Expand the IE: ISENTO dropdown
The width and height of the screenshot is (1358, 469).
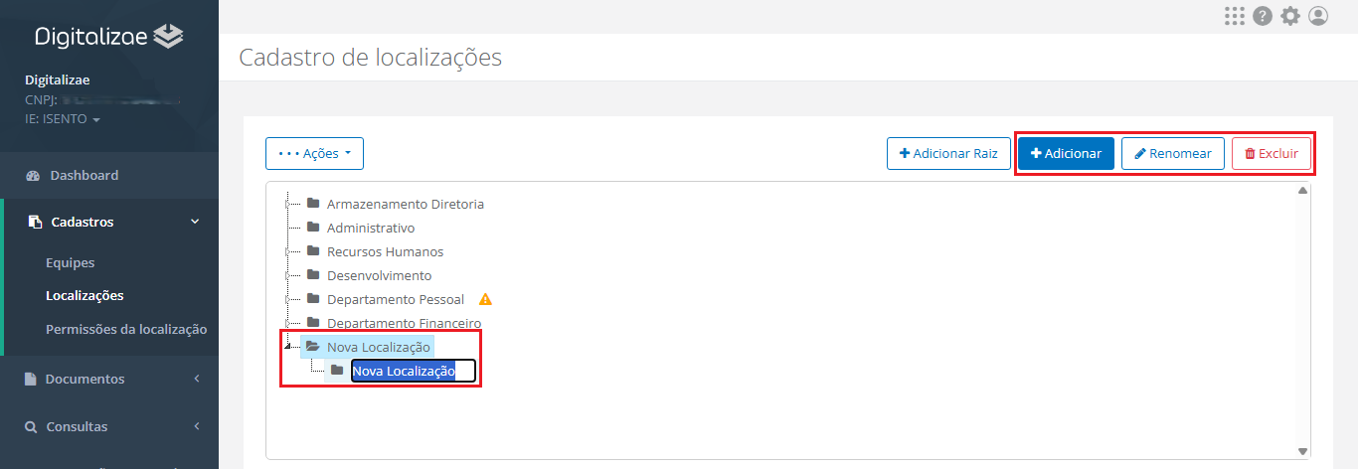[x=63, y=119]
